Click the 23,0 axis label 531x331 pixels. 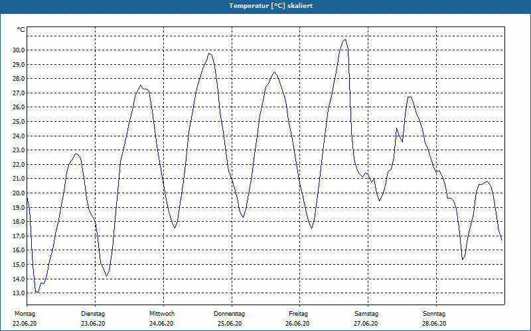(19, 150)
